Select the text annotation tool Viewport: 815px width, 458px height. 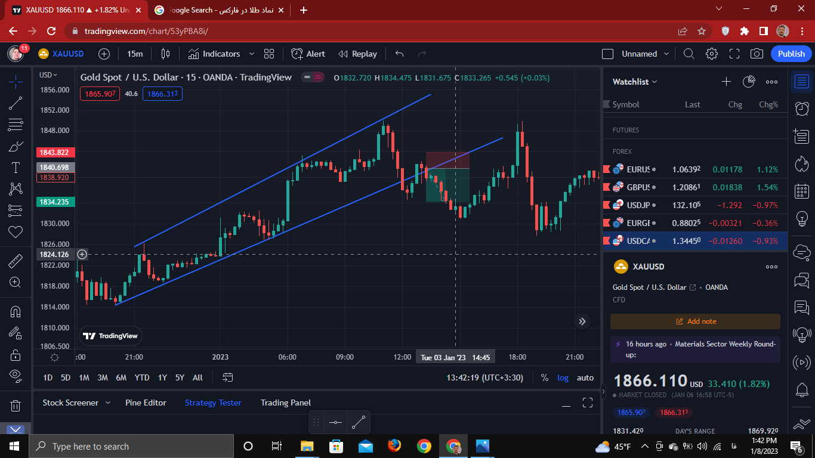16,168
